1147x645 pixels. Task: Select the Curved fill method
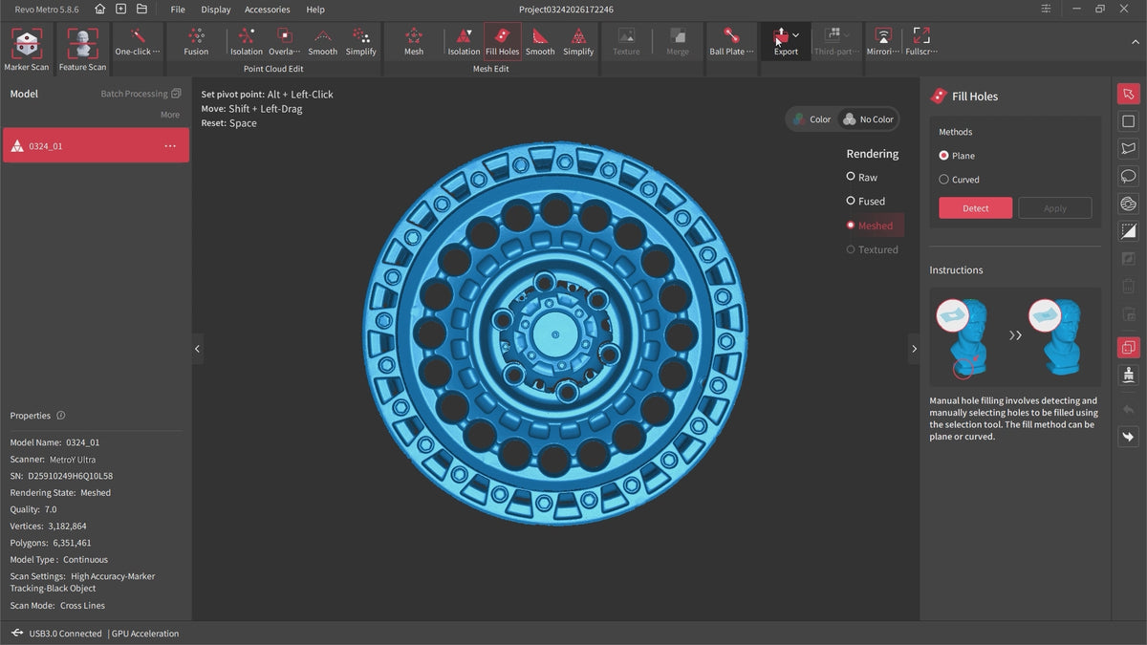click(x=944, y=180)
